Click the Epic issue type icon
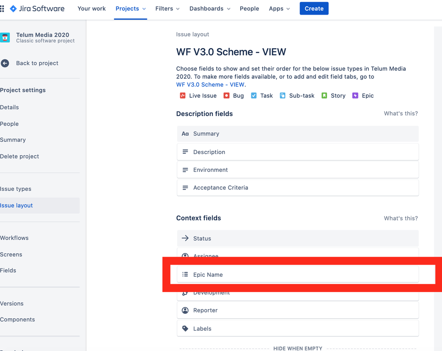The image size is (442, 351). pos(355,96)
